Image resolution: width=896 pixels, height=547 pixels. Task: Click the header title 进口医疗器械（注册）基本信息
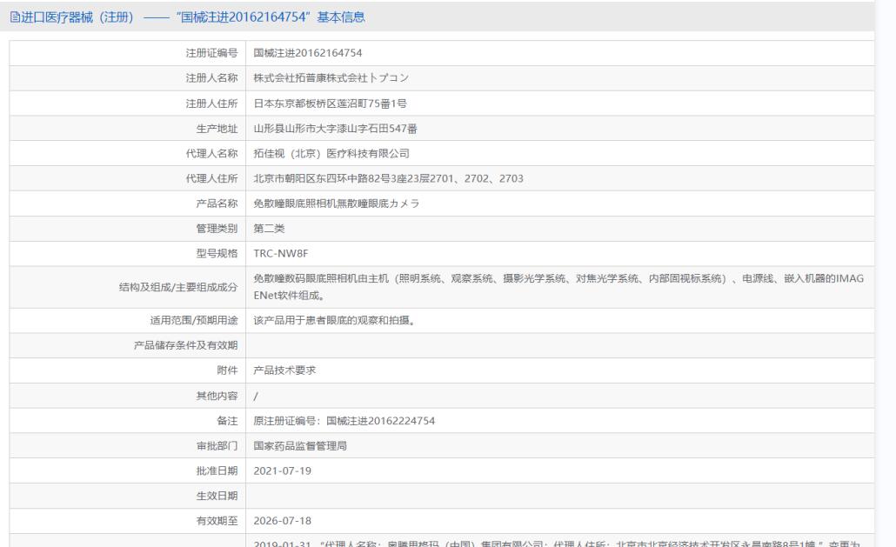[192, 17]
